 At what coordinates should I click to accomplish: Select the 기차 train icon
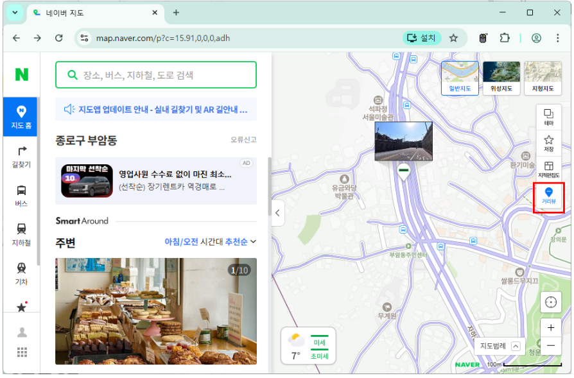21,273
